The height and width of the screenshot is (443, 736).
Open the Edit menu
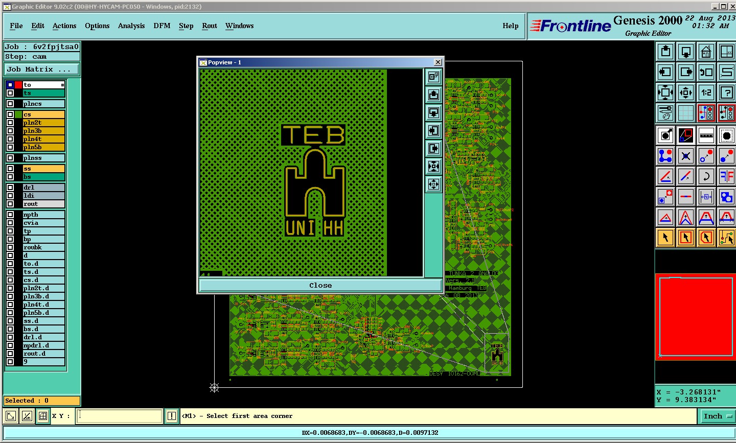point(38,26)
